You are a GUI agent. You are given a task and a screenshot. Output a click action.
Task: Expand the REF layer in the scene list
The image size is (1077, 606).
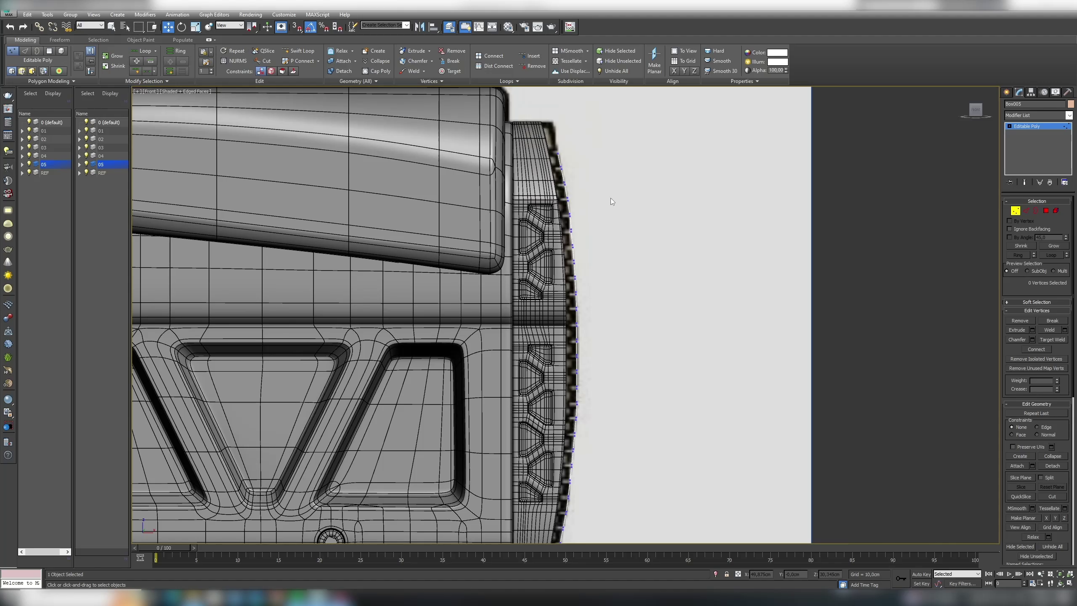[x=21, y=173]
